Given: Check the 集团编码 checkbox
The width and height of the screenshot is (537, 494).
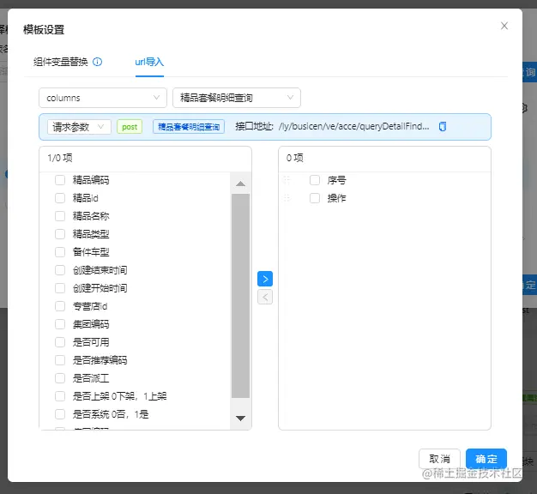Looking at the screenshot, I should 60,324.
